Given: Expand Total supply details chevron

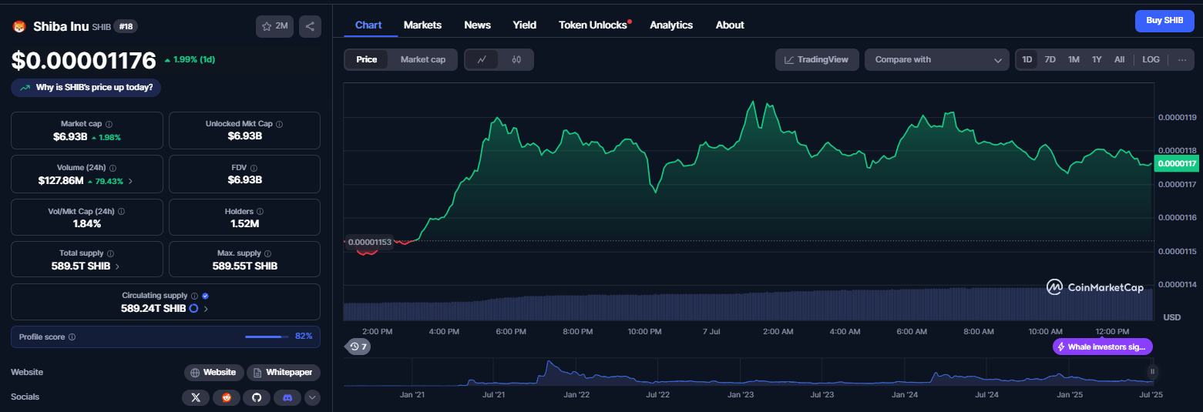Looking at the screenshot, I should 117,266.
